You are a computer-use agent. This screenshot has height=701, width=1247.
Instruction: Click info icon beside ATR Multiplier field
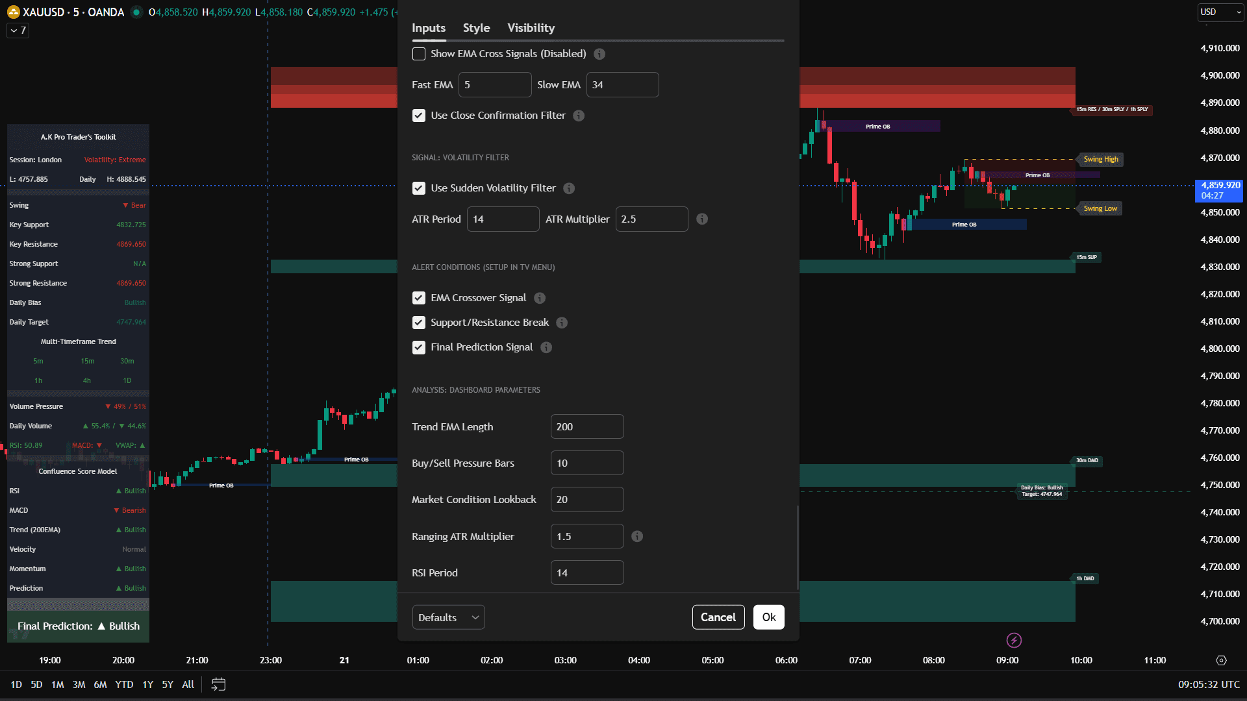click(x=702, y=219)
